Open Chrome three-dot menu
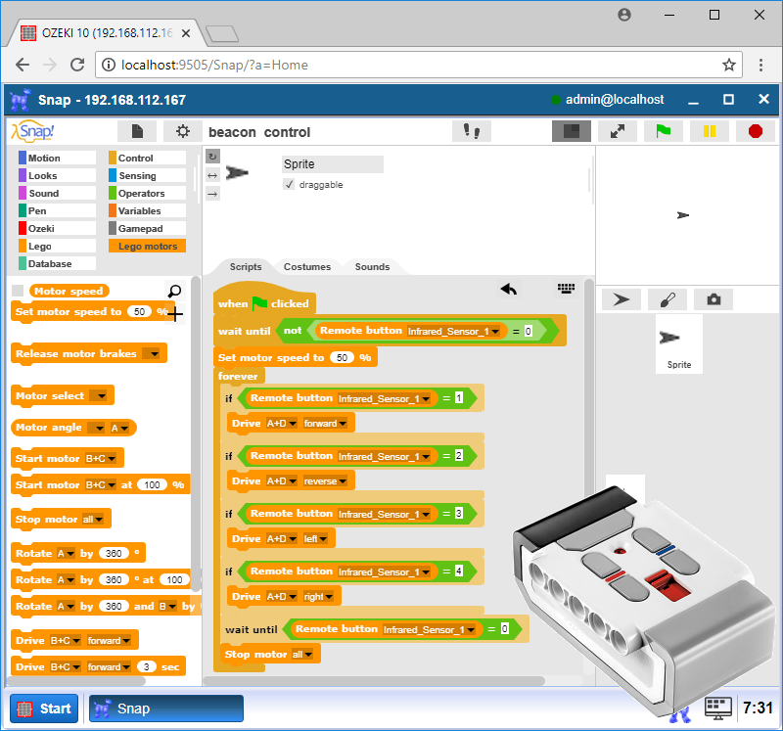Viewport: 783px width, 731px height. click(760, 65)
